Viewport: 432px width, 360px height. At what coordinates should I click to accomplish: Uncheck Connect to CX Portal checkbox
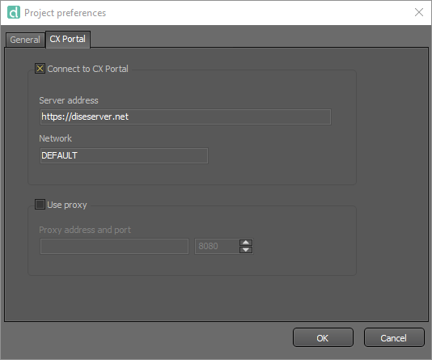pos(40,68)
